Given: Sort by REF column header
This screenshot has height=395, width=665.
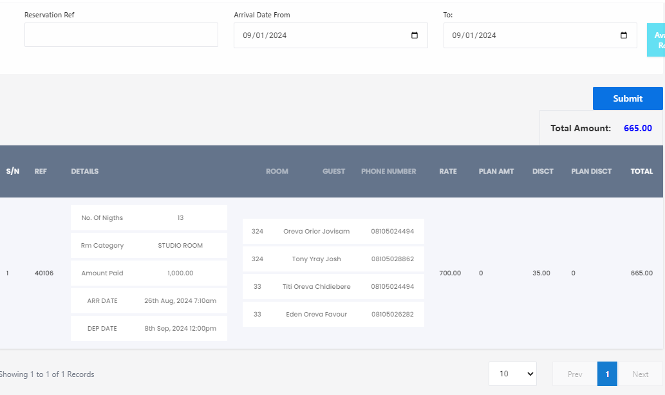Looking at the screenshot, I should [41, 171].
